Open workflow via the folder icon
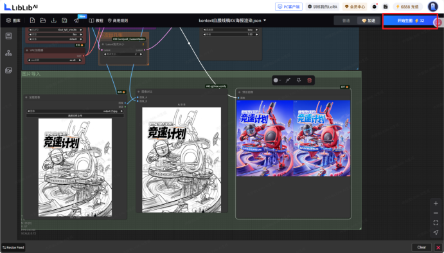 tap(43, 21)
